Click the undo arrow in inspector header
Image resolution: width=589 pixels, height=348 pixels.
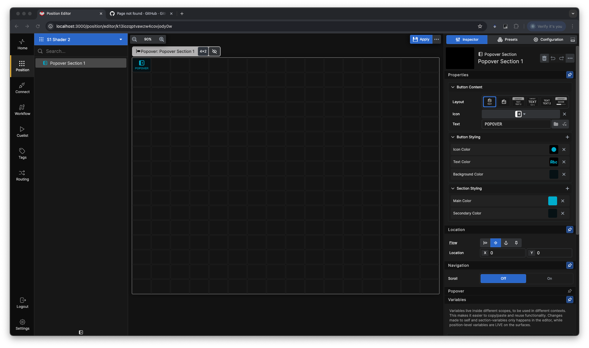[x=553, y=58]
